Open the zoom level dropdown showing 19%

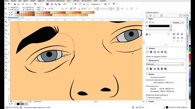(72, 4)
